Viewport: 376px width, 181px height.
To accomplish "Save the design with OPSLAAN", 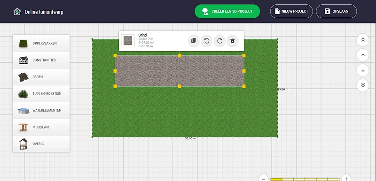I will click(337, 11).
